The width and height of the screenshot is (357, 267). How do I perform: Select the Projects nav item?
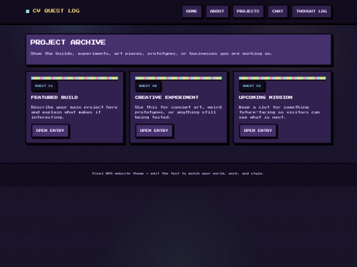point(248,11)
